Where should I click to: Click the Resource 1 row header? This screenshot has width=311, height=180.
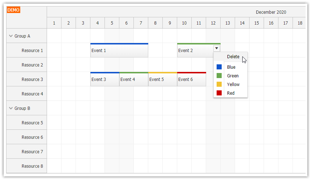(x=26, y=50)
